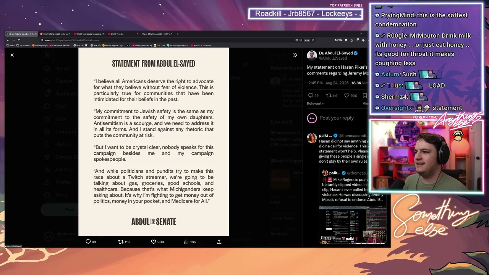Switch to the Hutch talking w Jolah tab

point(55,34)
